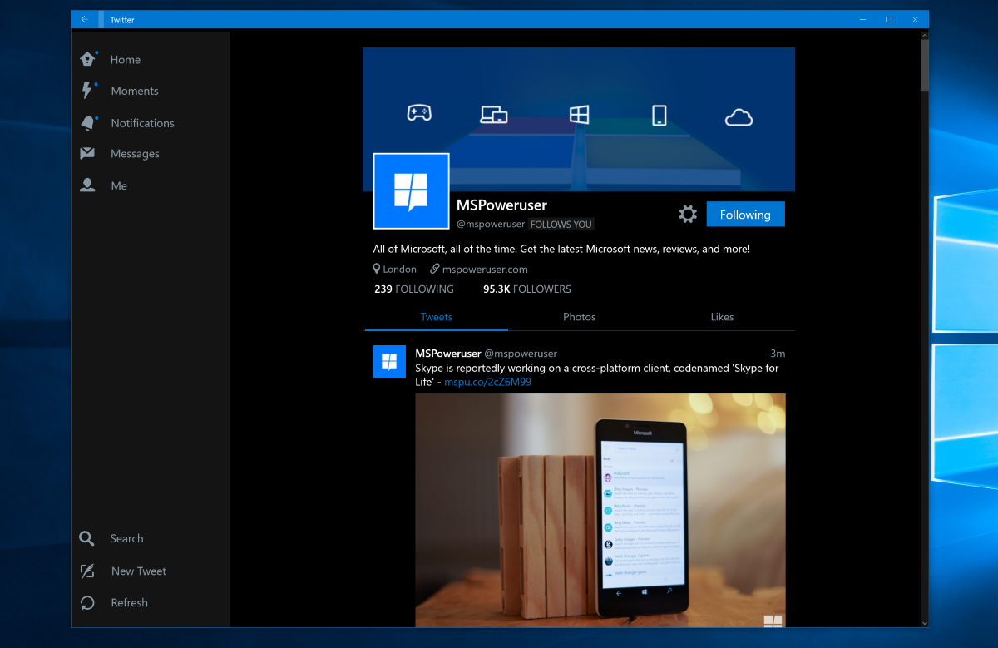Open the large MSPoweruser profile avatar
Viewport: 998px width, 648px height.
(x=412, y=190)
